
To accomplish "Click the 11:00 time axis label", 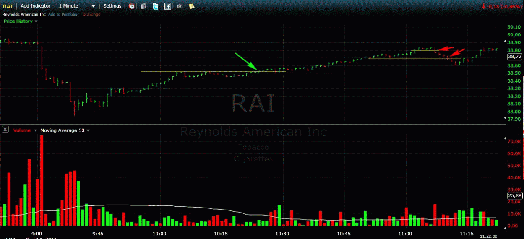I will 405,234.
